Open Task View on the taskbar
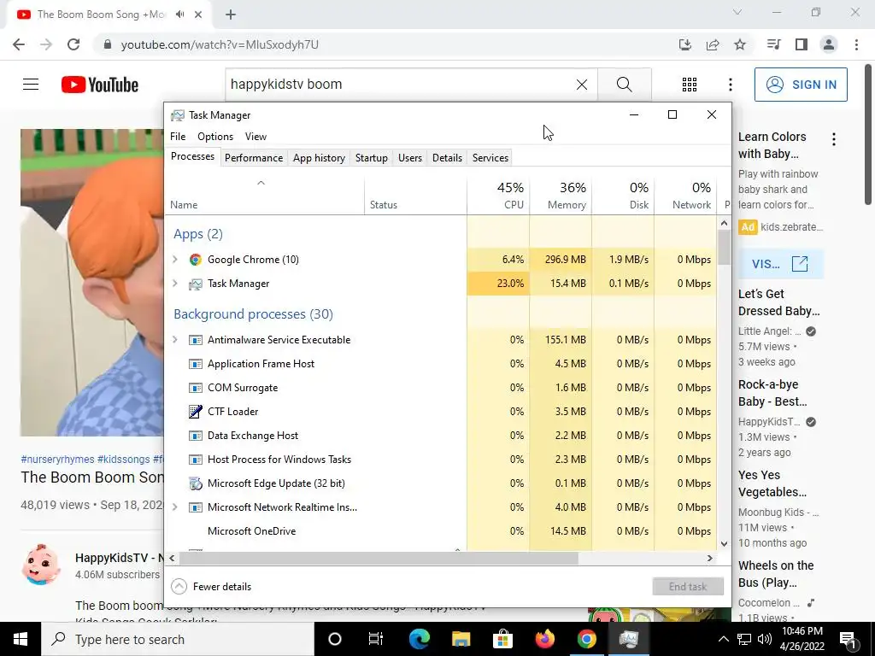Viewport: 875px width, 656px height. pos(376,639)
